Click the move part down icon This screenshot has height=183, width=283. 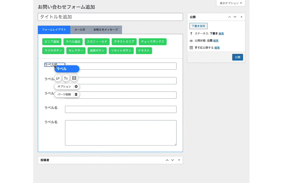pos(66,78)
